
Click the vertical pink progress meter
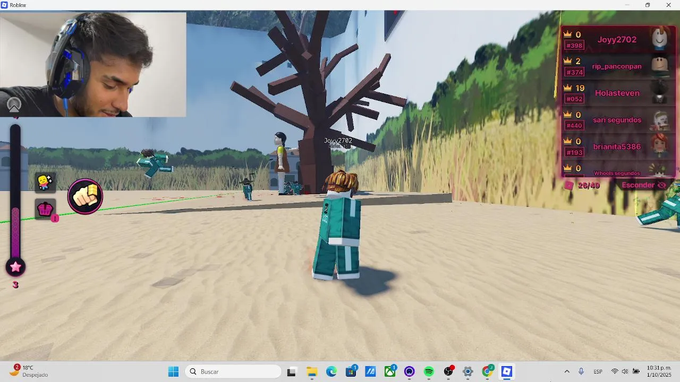click(x=15, y=191)
